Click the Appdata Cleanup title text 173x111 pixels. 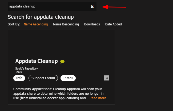click(x=37, y=61)
